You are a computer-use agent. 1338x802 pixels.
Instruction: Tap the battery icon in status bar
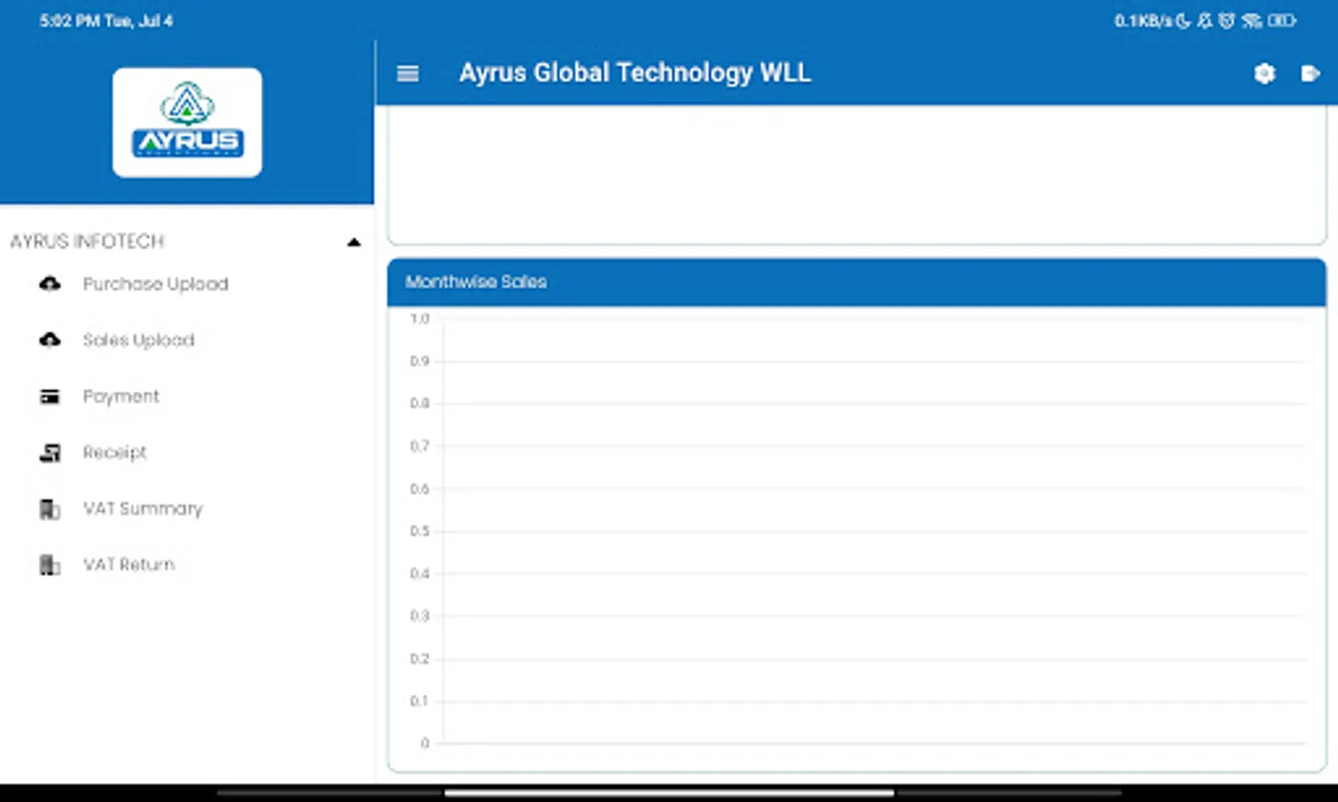pos(1282,20)
